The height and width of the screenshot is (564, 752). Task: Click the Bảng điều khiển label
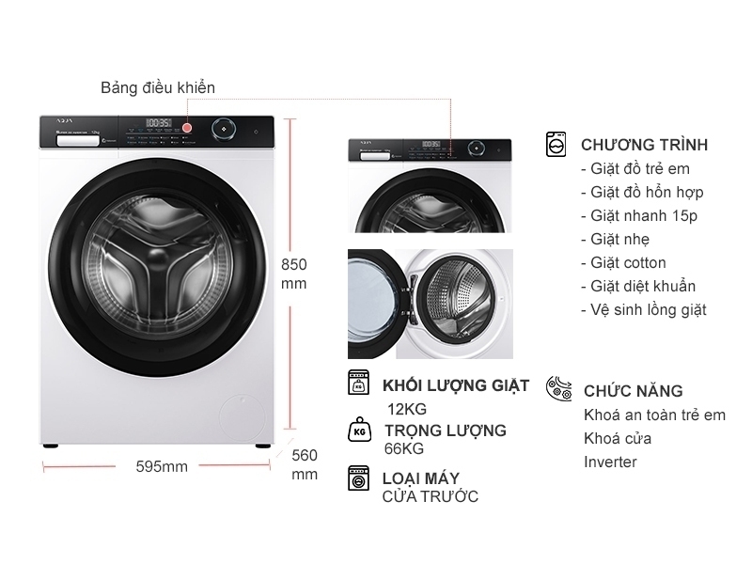click(158, 87)
